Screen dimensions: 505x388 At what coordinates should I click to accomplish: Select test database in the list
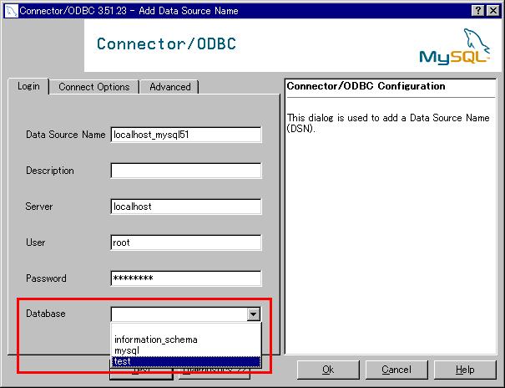(186, 361)
